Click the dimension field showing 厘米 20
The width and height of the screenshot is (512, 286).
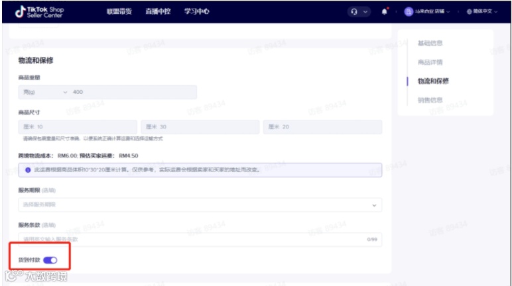pyautogui.click(x=322, y=127)
